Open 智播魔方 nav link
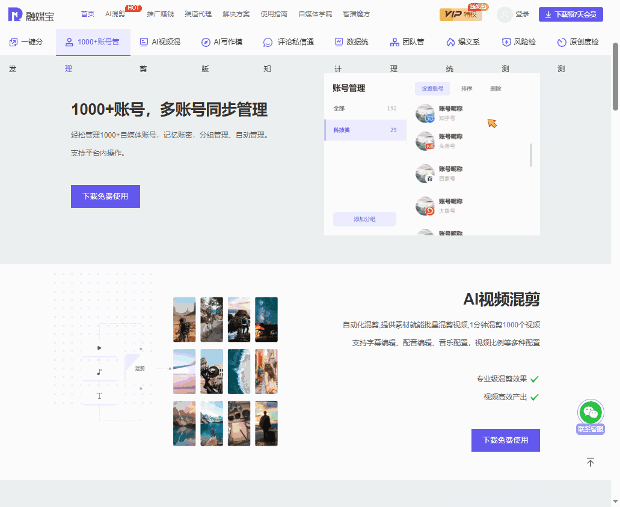Image resolution: width=620 pixels, height=507 pixels. point(356,14)
